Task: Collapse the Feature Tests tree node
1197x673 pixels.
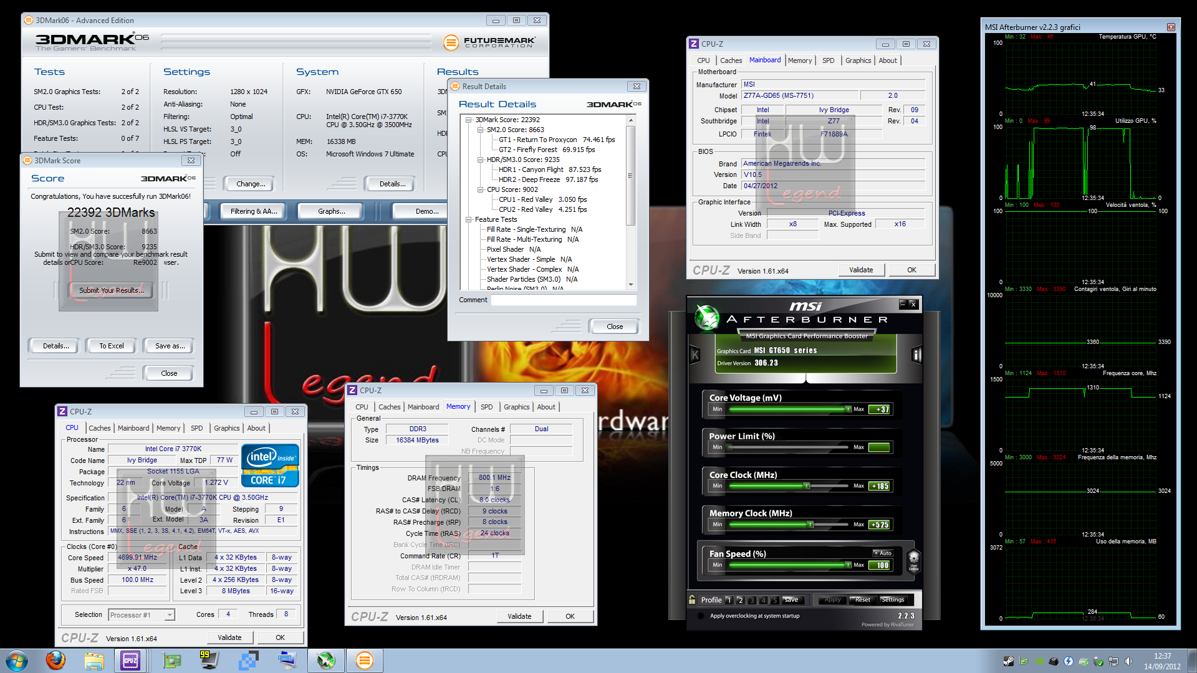Action: point(469,219)
